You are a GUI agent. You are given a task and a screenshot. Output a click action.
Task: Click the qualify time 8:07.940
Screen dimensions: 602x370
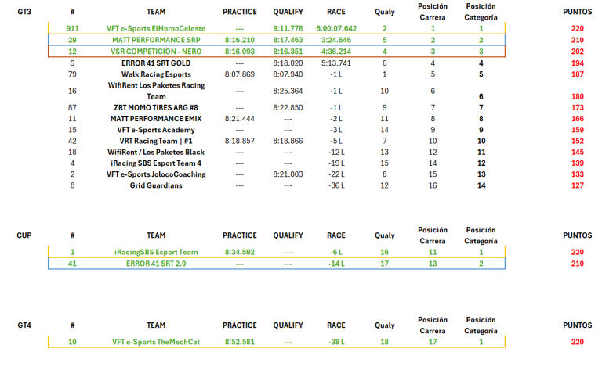(288, 74)
